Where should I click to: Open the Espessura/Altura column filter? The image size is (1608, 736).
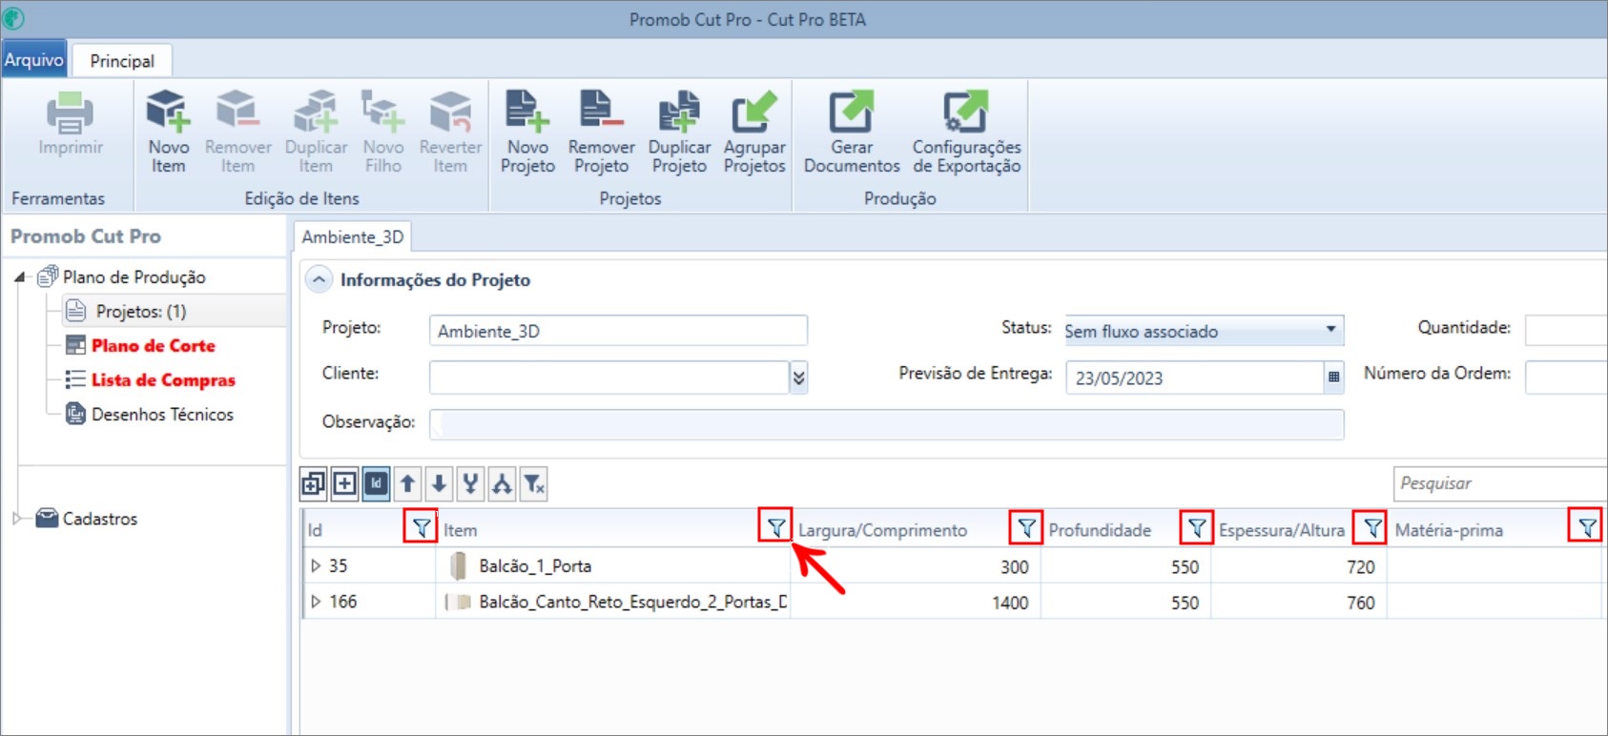click(x=1371, y=527)
